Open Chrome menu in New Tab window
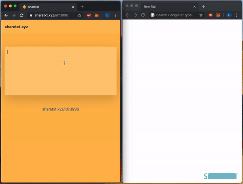Image resolution: width=243 pixels, height=184 pixels. click(237, 15)
